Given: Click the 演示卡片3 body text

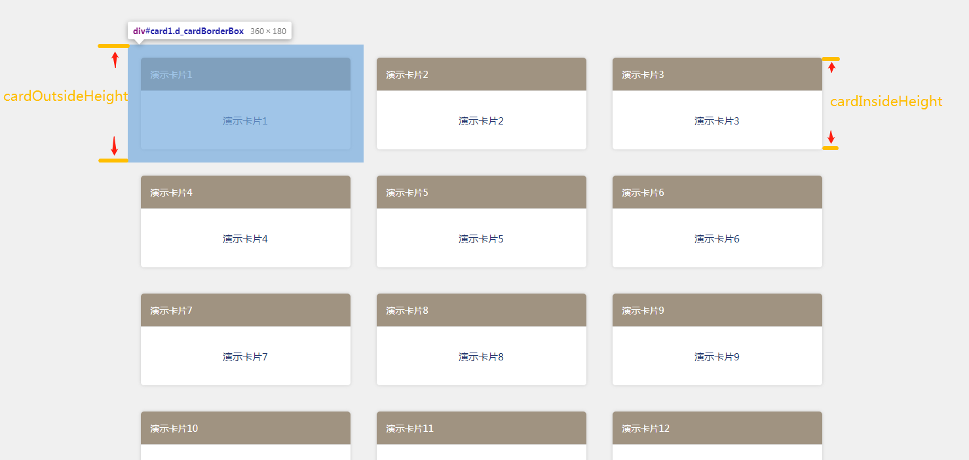Looking at the screenshot, I should 717,121.
